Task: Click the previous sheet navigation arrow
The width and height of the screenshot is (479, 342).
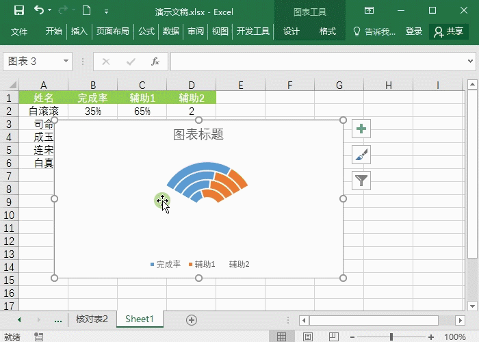Action: pyautogui.click(x=19, y=319)
